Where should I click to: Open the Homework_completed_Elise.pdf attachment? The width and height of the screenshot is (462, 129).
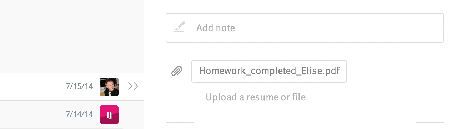coord(269,71)
